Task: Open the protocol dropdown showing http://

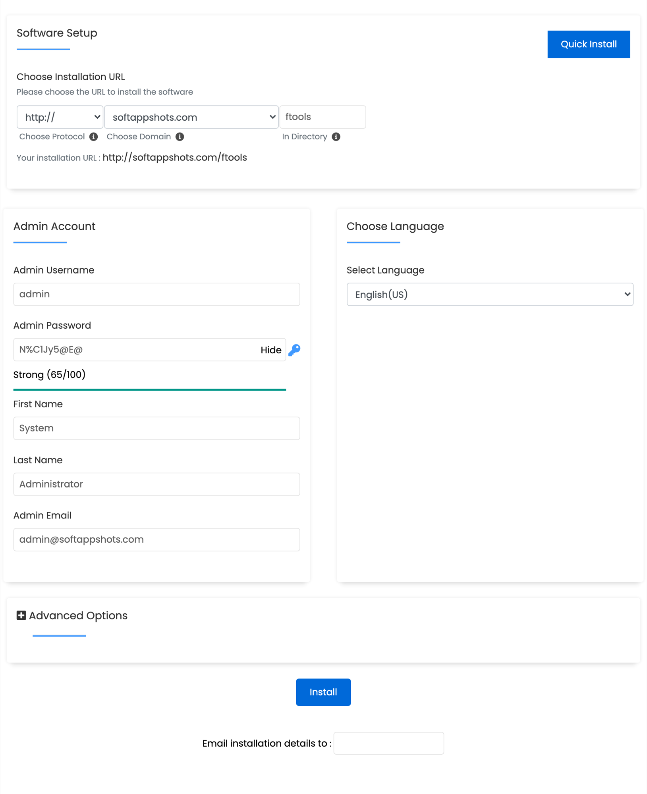Action: click(x=60, y=117)
